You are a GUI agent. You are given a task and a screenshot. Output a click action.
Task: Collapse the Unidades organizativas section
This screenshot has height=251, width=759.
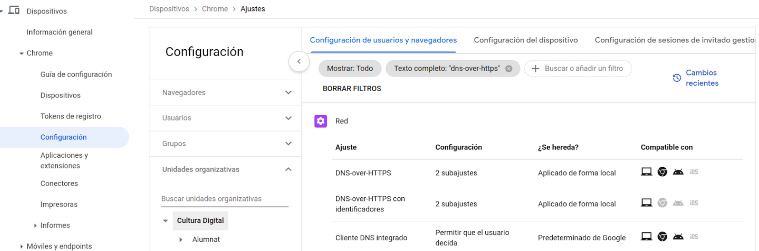coord(288,169)
